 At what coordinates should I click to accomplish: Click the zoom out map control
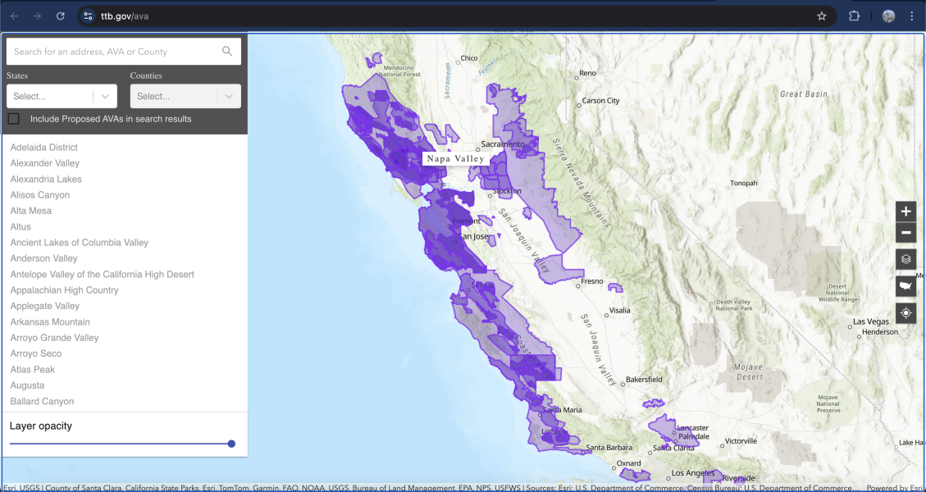[905, 233]
